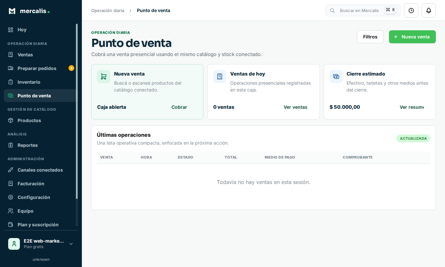445x267 pixels.
Task: Open Inventario in the sidebar
Action: point(41,82)
